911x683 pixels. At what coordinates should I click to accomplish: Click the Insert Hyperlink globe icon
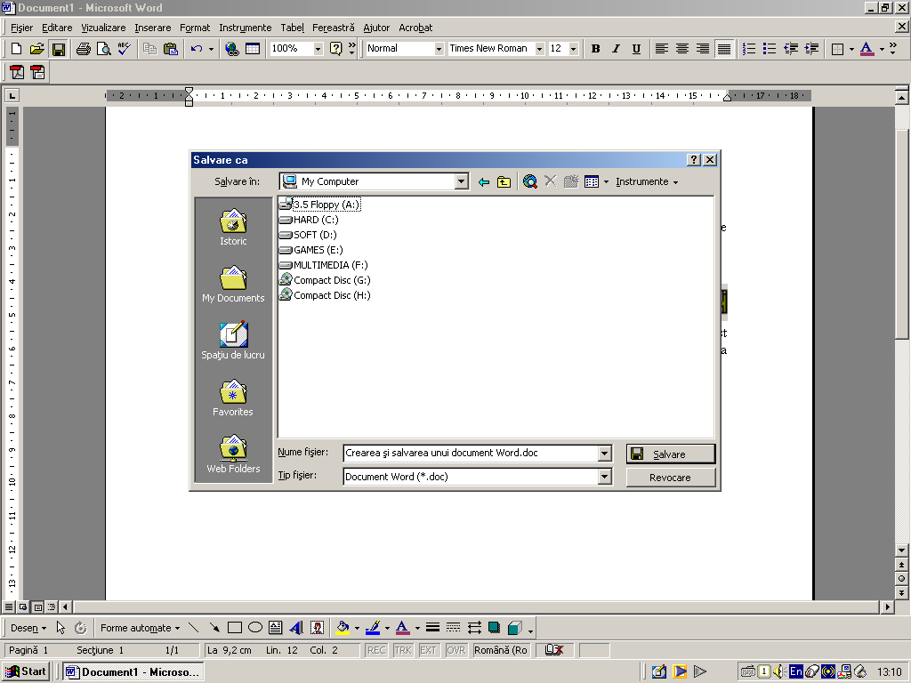click(x=232, y=49)
